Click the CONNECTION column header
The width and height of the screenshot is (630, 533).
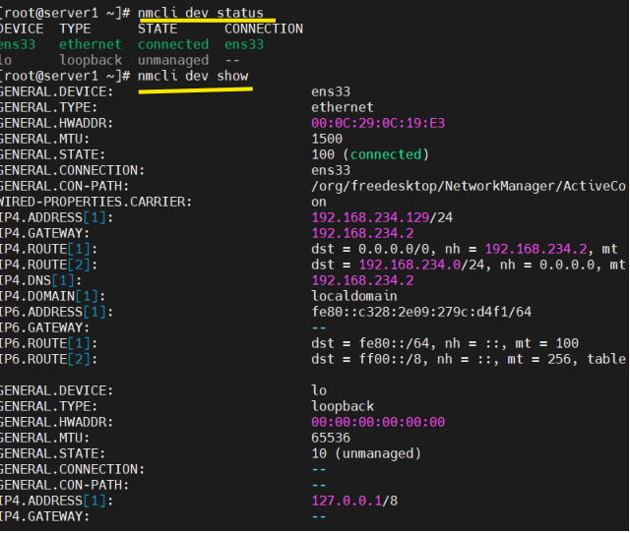tap(264, 29)
